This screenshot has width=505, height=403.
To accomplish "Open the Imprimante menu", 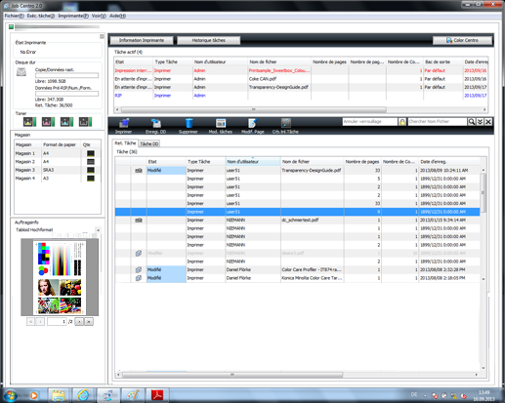I will coord(73,16).
